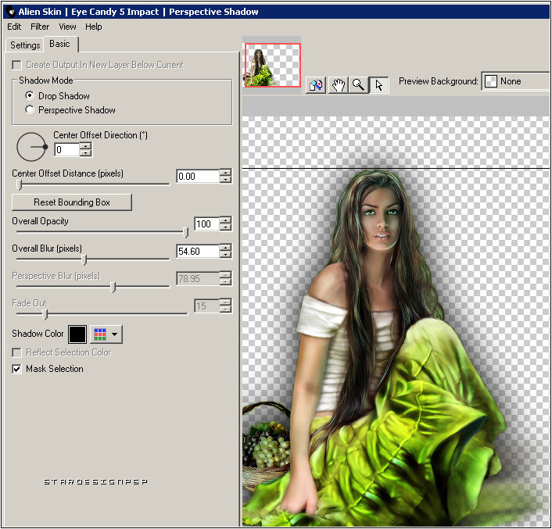Screen dimensions: 552x529
Task: Click the Alien Skin title bar icon
Action: point(11,12)
